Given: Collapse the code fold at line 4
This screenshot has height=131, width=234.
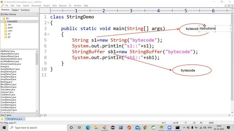Looking at the screenshot, I should pos(48,34).
